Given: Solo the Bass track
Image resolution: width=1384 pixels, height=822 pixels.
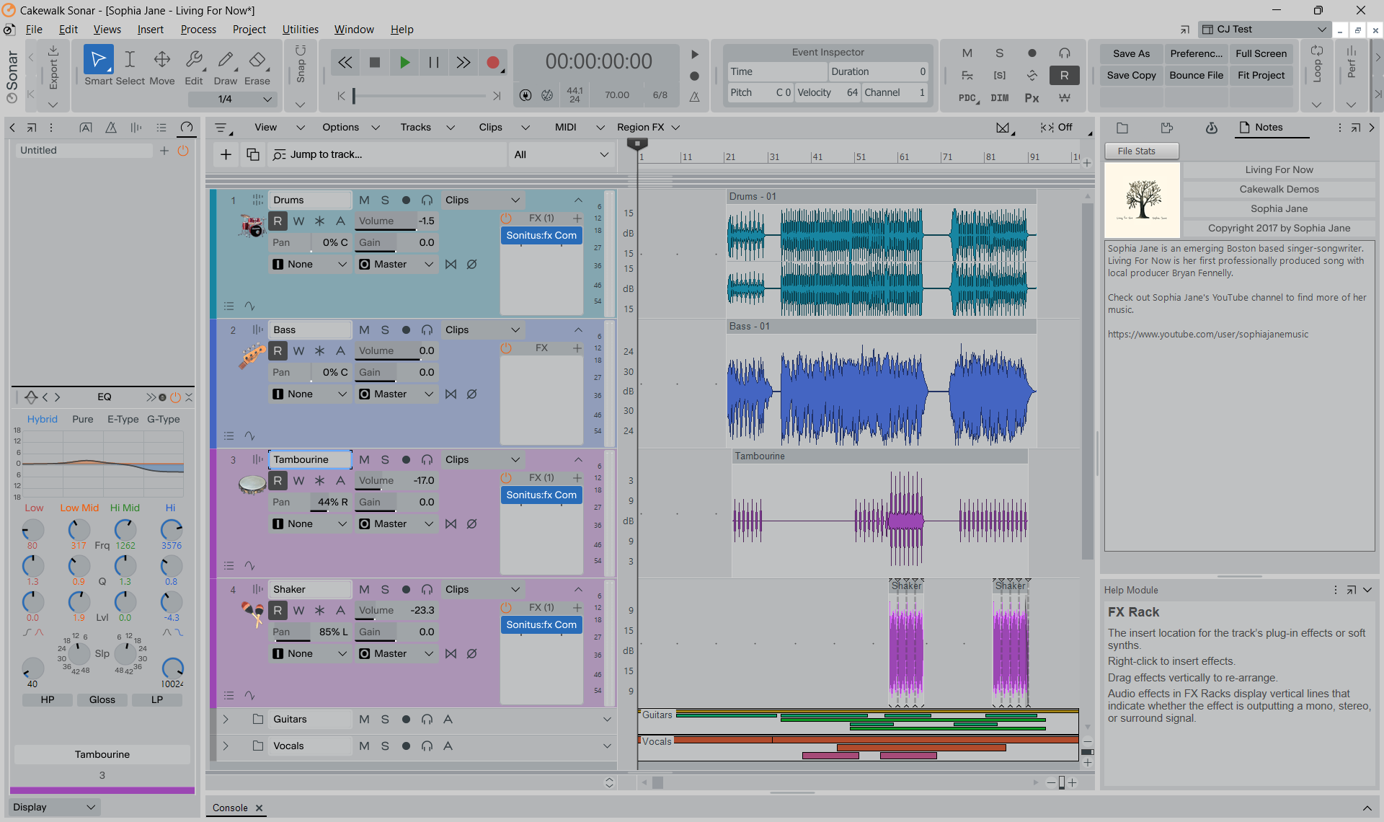Looking at the screenshot, I should tap(385, 330).
